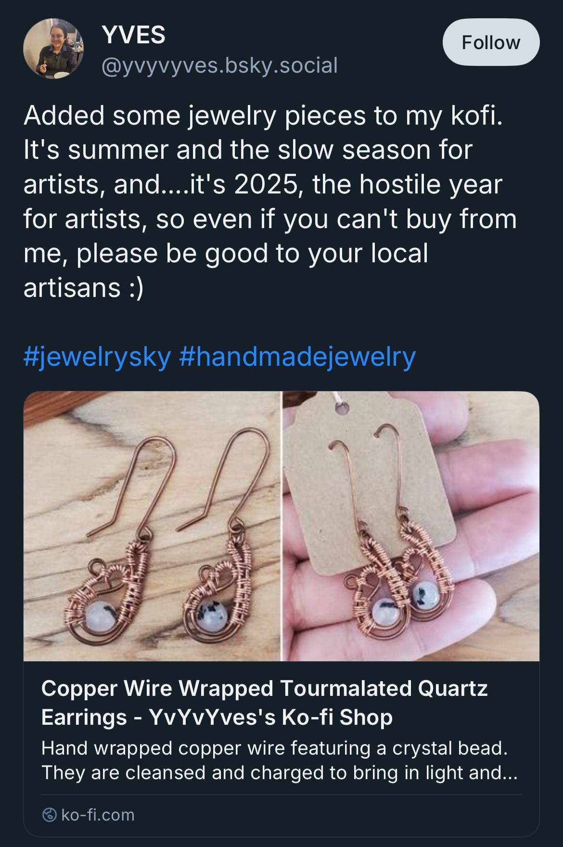Click the Copper Wire Wrapped Tourmalated Quartz title
The width and height of the screenshot is (563, 847).
264,688
